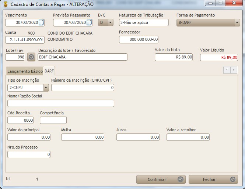
Task: Open the Previsão Pagamento calendar icon
Action: tap(89, 22)
